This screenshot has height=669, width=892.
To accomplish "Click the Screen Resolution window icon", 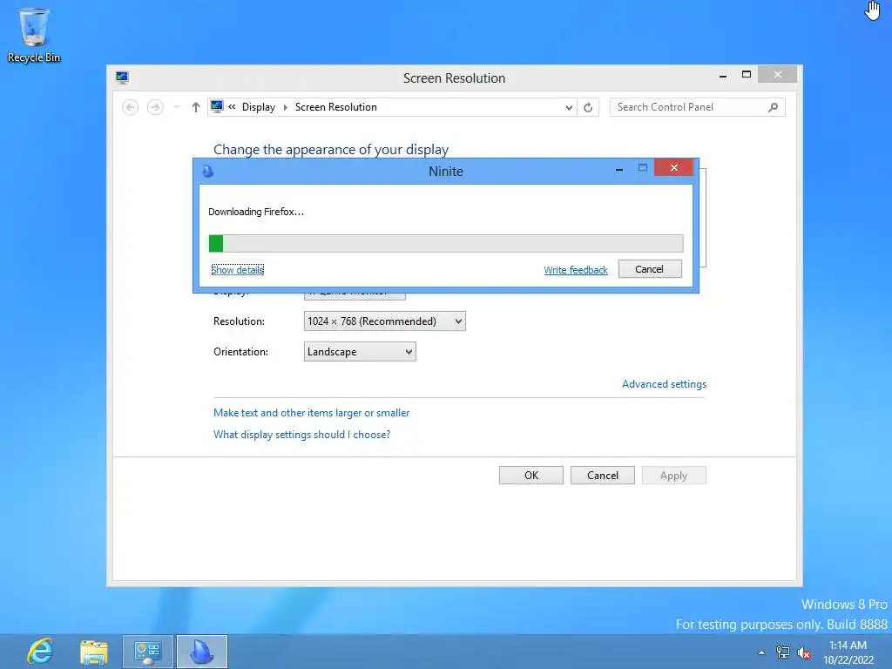I will 122,78.
